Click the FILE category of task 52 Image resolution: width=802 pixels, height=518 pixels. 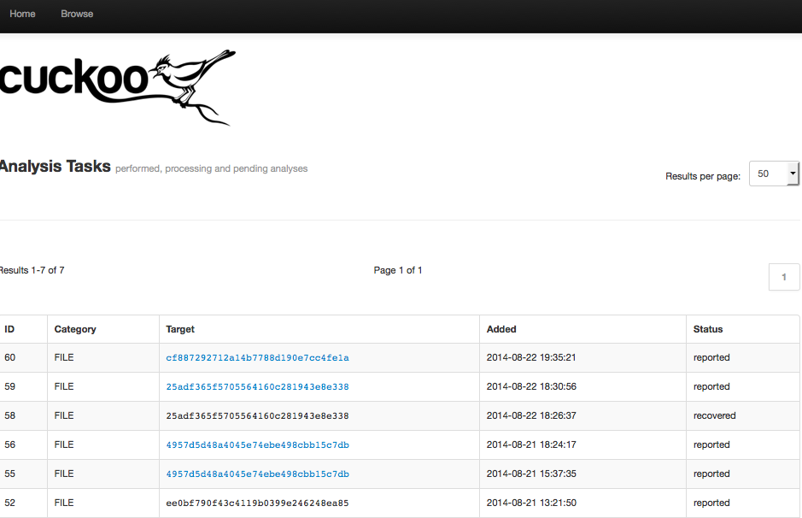pos(64,503)
